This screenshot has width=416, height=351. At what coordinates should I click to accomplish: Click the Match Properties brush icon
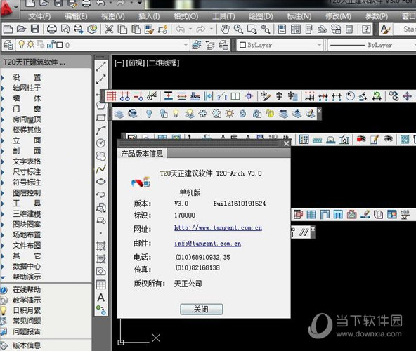pos(150,29)
